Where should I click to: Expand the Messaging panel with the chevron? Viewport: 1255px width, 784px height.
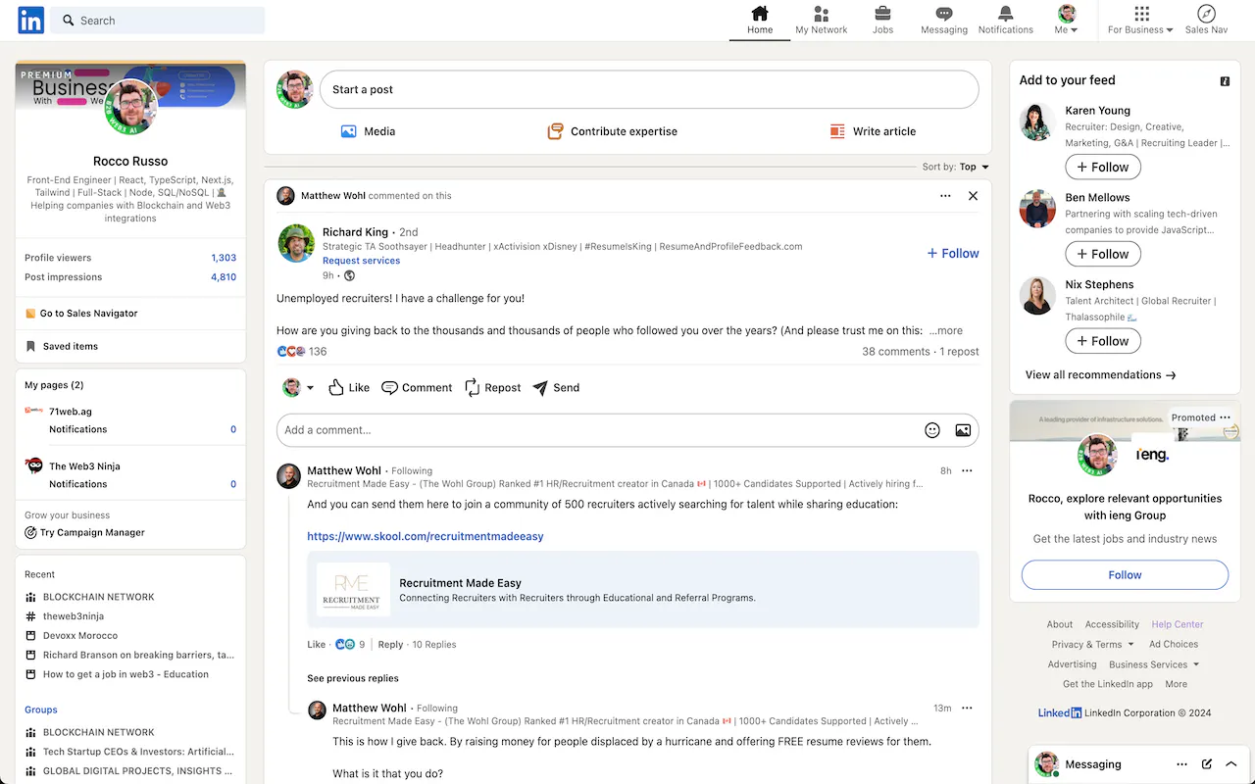click(x=1231, y=764)
